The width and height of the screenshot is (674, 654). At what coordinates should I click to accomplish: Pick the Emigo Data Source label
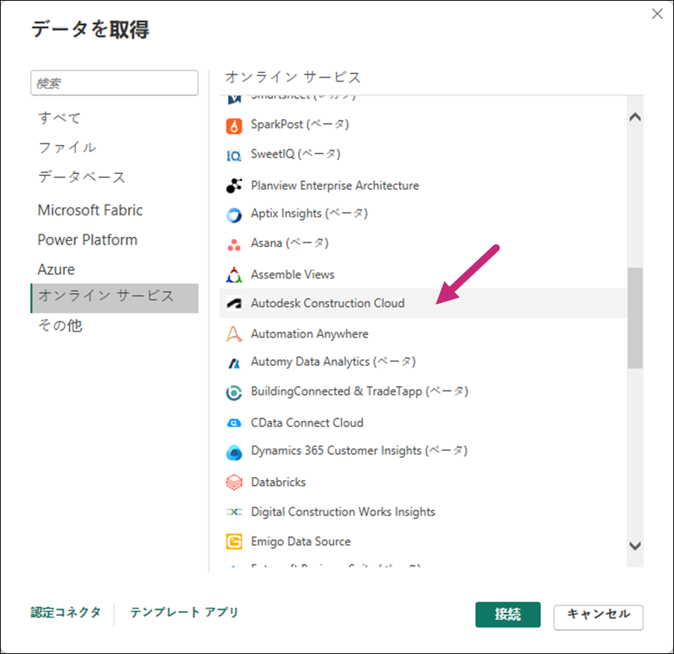(x=300, y=541)
